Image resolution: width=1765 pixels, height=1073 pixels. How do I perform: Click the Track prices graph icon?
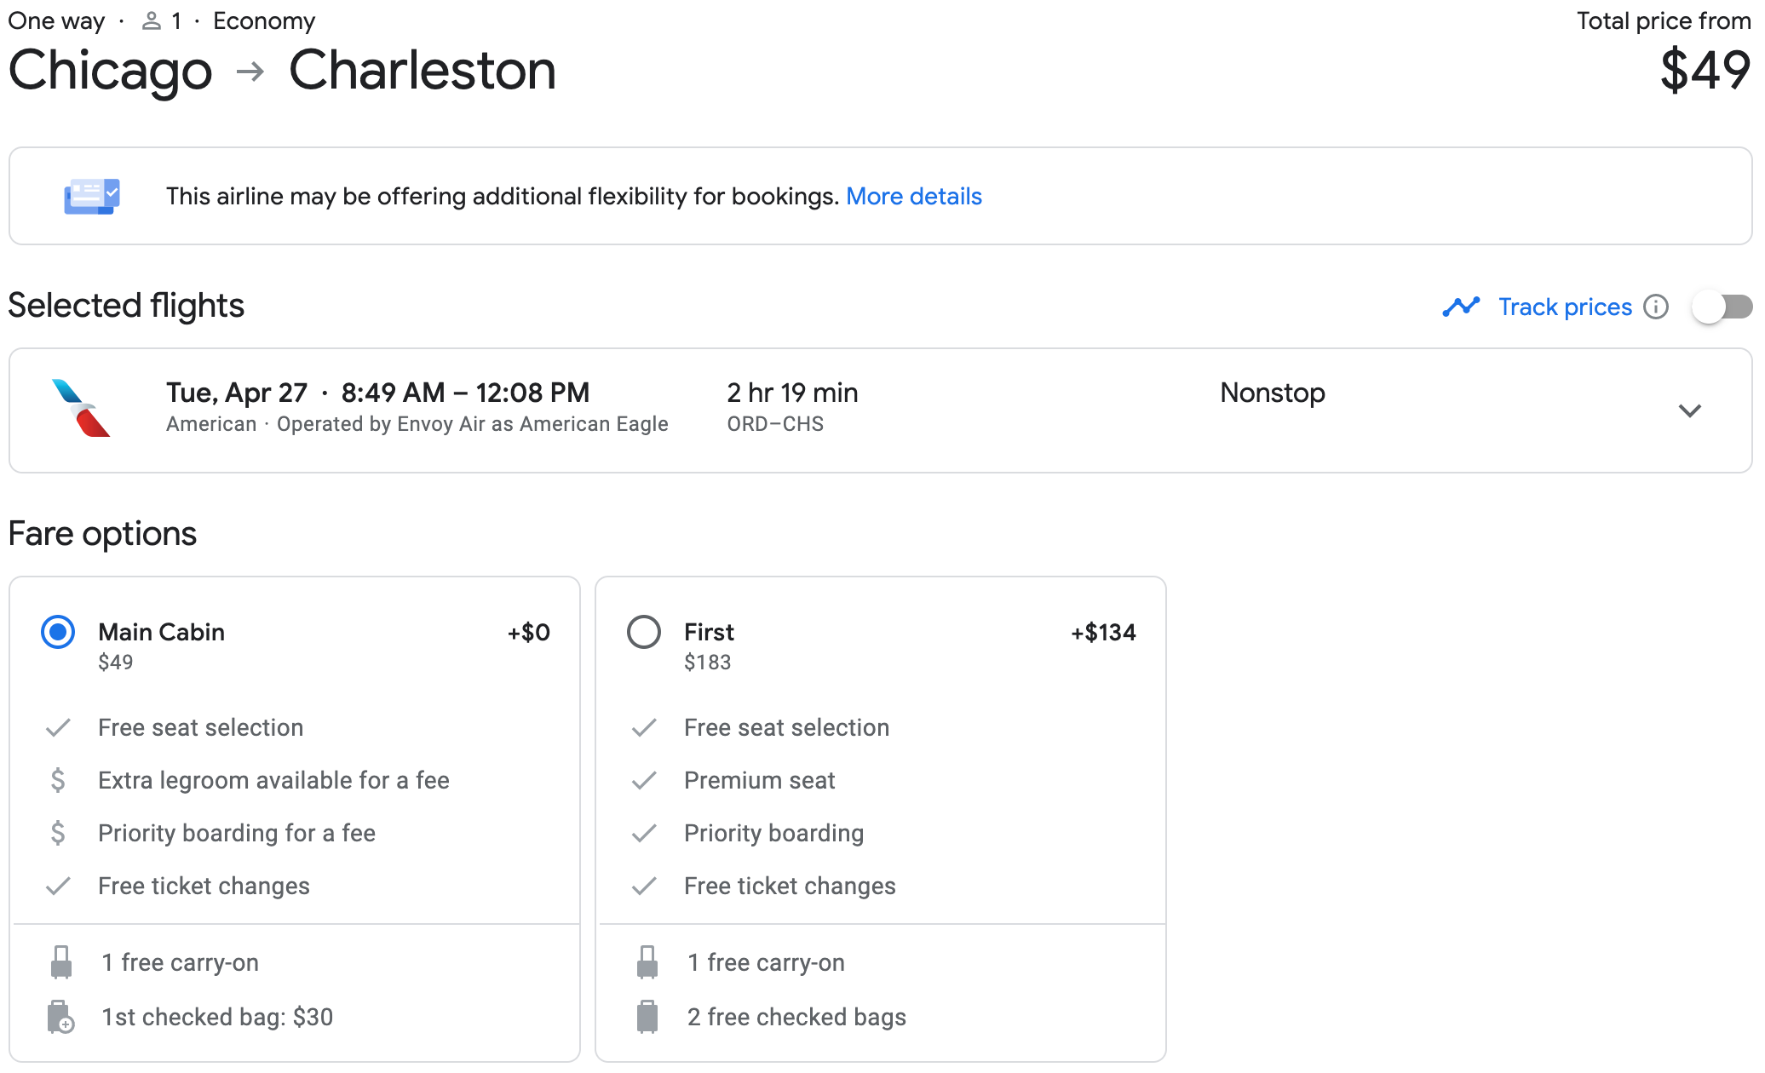(x=1461, y=307)
